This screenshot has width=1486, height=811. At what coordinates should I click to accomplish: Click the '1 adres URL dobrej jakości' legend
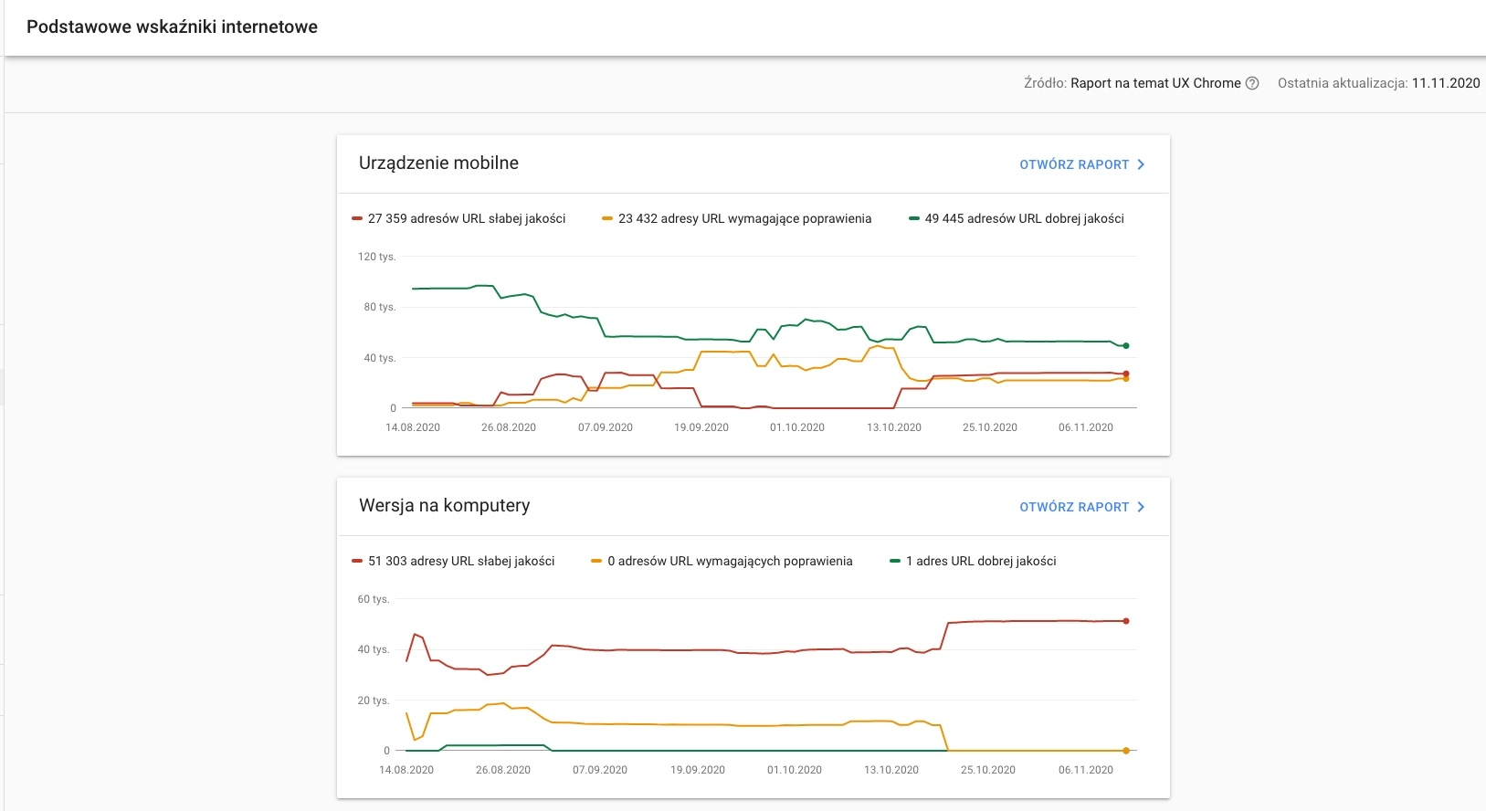(x=981, y=561)
